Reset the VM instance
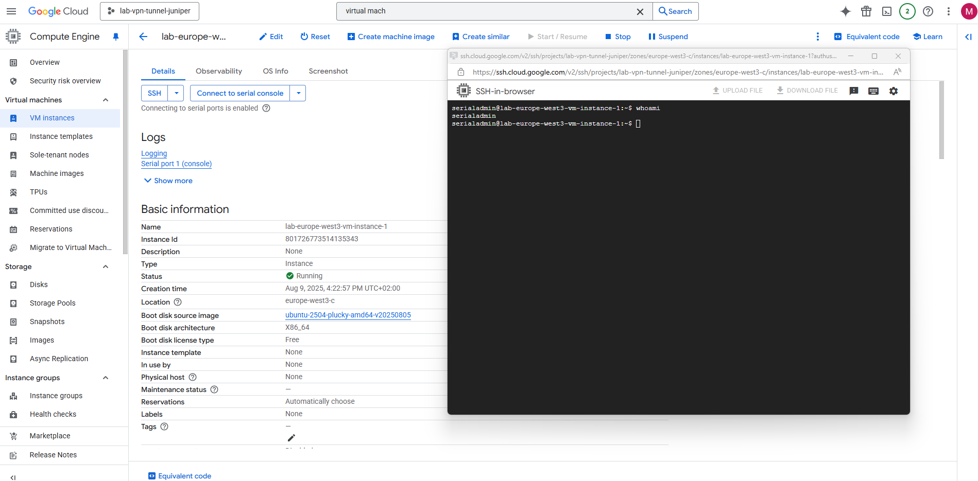This screenshot has width=978, height=481. 315,37
